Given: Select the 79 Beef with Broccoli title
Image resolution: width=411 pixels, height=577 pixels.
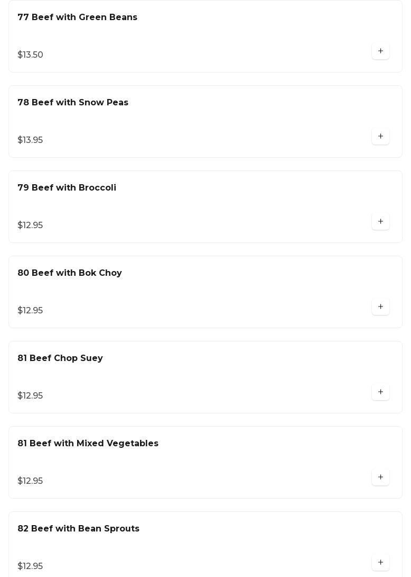Looking at the screenshot, I should pos(67,188).
